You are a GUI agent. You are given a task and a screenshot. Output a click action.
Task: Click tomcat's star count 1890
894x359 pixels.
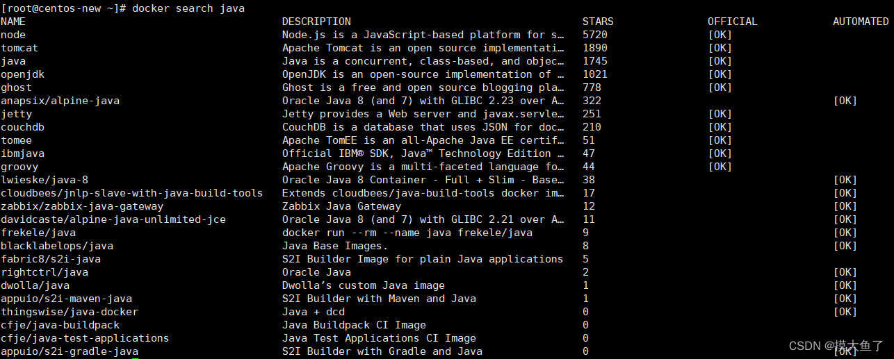point(595,48)
